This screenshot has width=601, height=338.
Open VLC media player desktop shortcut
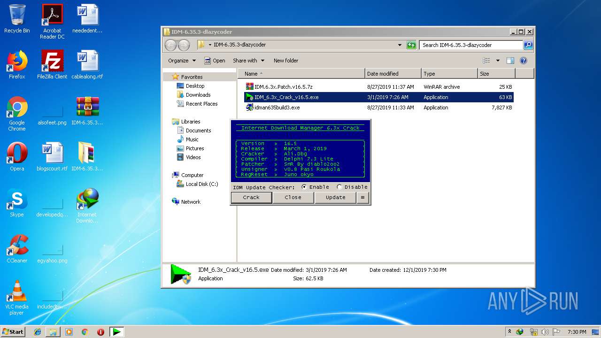(x=17, y=298)
